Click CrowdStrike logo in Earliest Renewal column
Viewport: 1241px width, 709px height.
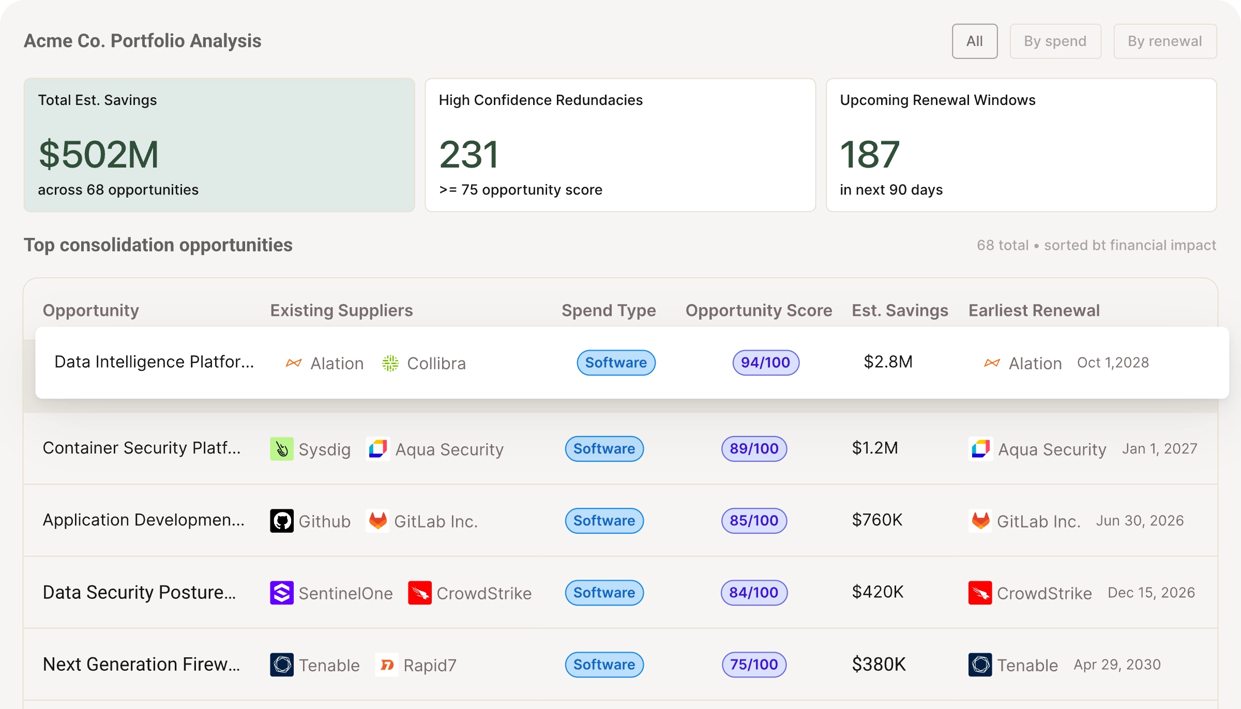980,593
